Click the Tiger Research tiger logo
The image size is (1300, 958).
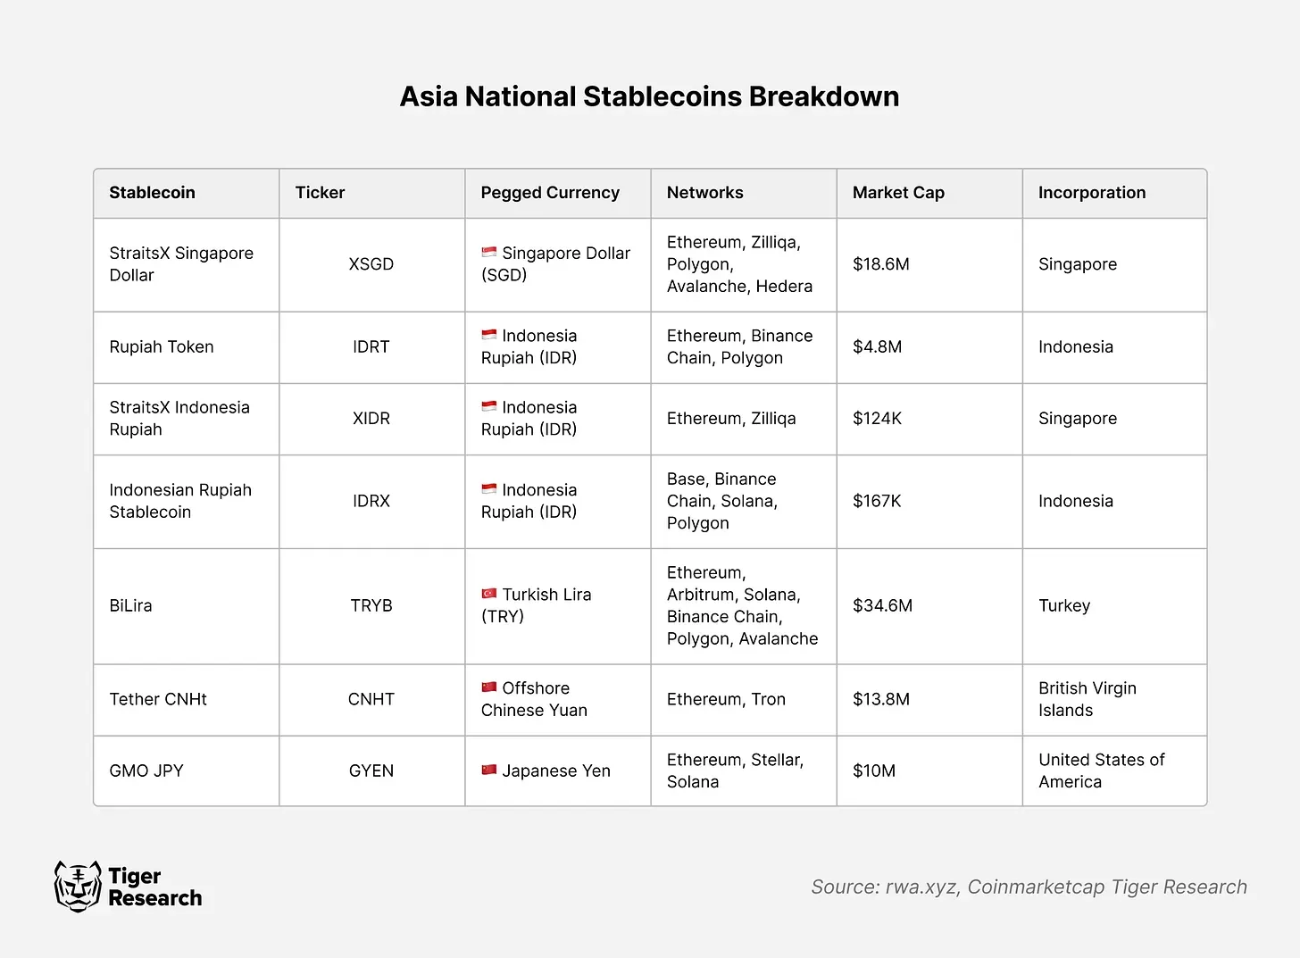(x=78, y=887)
